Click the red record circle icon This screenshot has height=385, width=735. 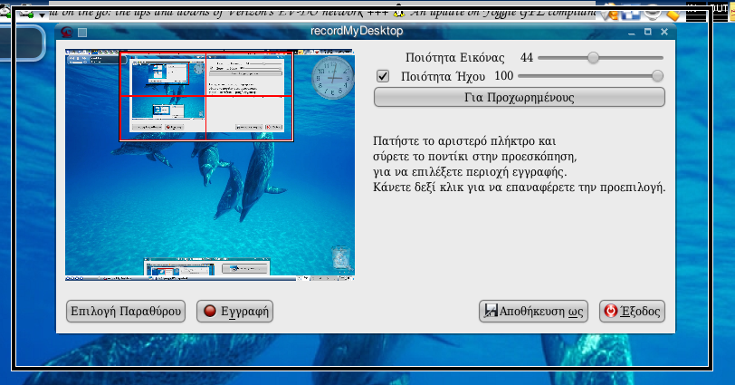210,311
